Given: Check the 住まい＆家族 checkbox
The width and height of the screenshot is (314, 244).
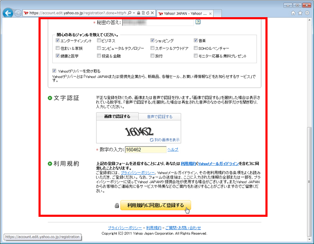Looking at the screenshot, I should coord(57,48).
